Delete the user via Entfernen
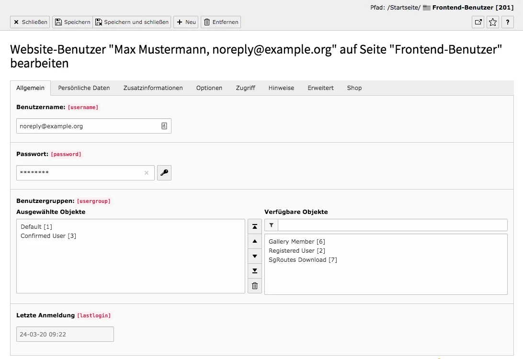 (x=221, y=22)
